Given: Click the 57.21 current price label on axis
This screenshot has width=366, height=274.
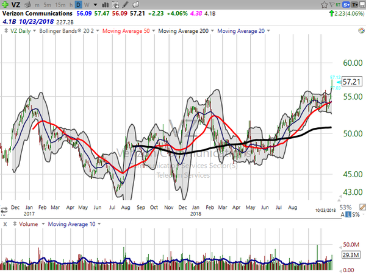Looking at the screenshot, I should pyautogui.click(x=351, y=81).
